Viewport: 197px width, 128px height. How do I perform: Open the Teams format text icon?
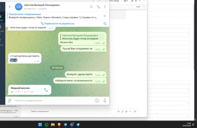pyautogui.click(x=119, y=111)
